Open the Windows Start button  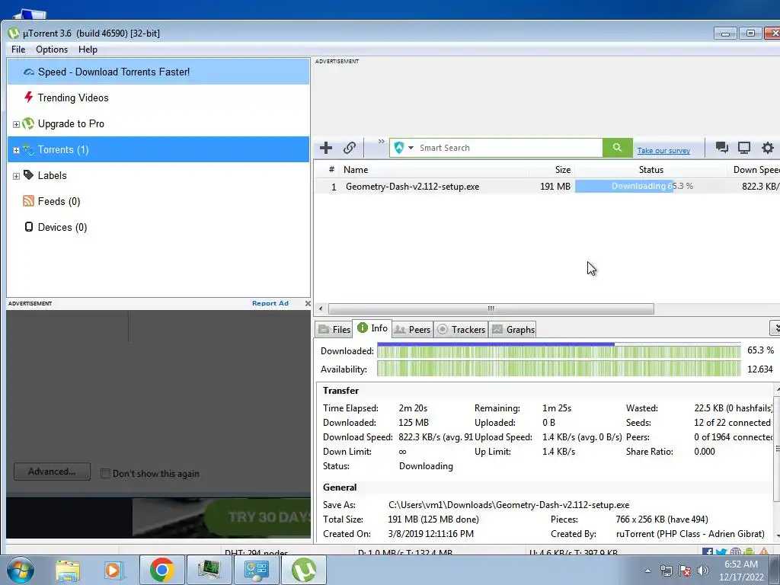pyautogui.click(x=21, y=570)
